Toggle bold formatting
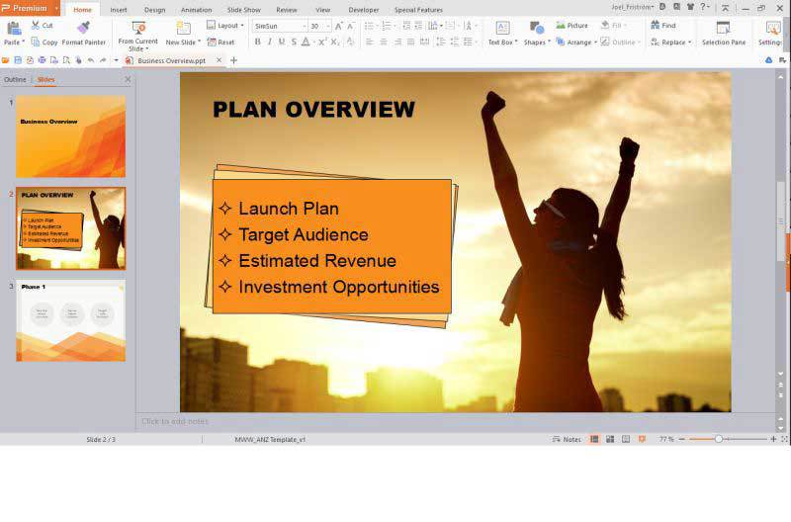 point(258,43)
